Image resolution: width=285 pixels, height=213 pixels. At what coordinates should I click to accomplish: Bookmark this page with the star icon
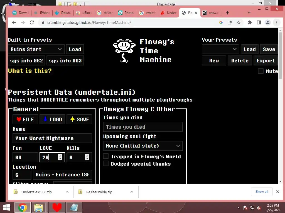(x=239, y=22)
